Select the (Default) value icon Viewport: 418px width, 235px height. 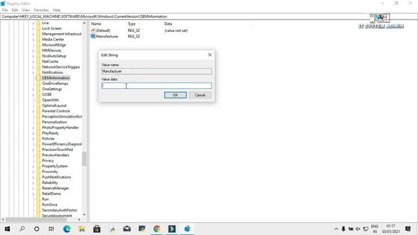point(93,31)
